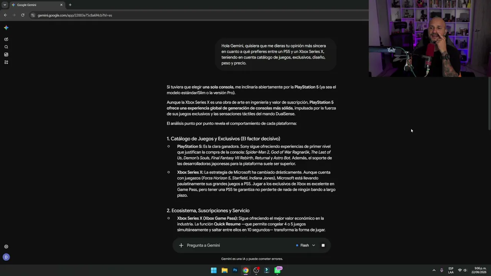The image size is (491, 276).
Task: View site information beside the URL
Action: click(33, 15)
